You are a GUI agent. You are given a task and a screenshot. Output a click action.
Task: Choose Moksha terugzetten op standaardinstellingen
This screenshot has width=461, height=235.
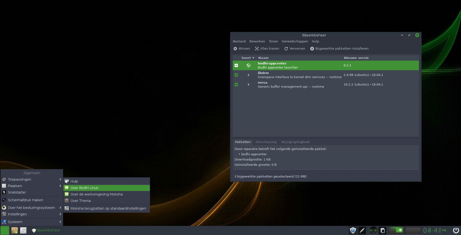coord(107,208)
